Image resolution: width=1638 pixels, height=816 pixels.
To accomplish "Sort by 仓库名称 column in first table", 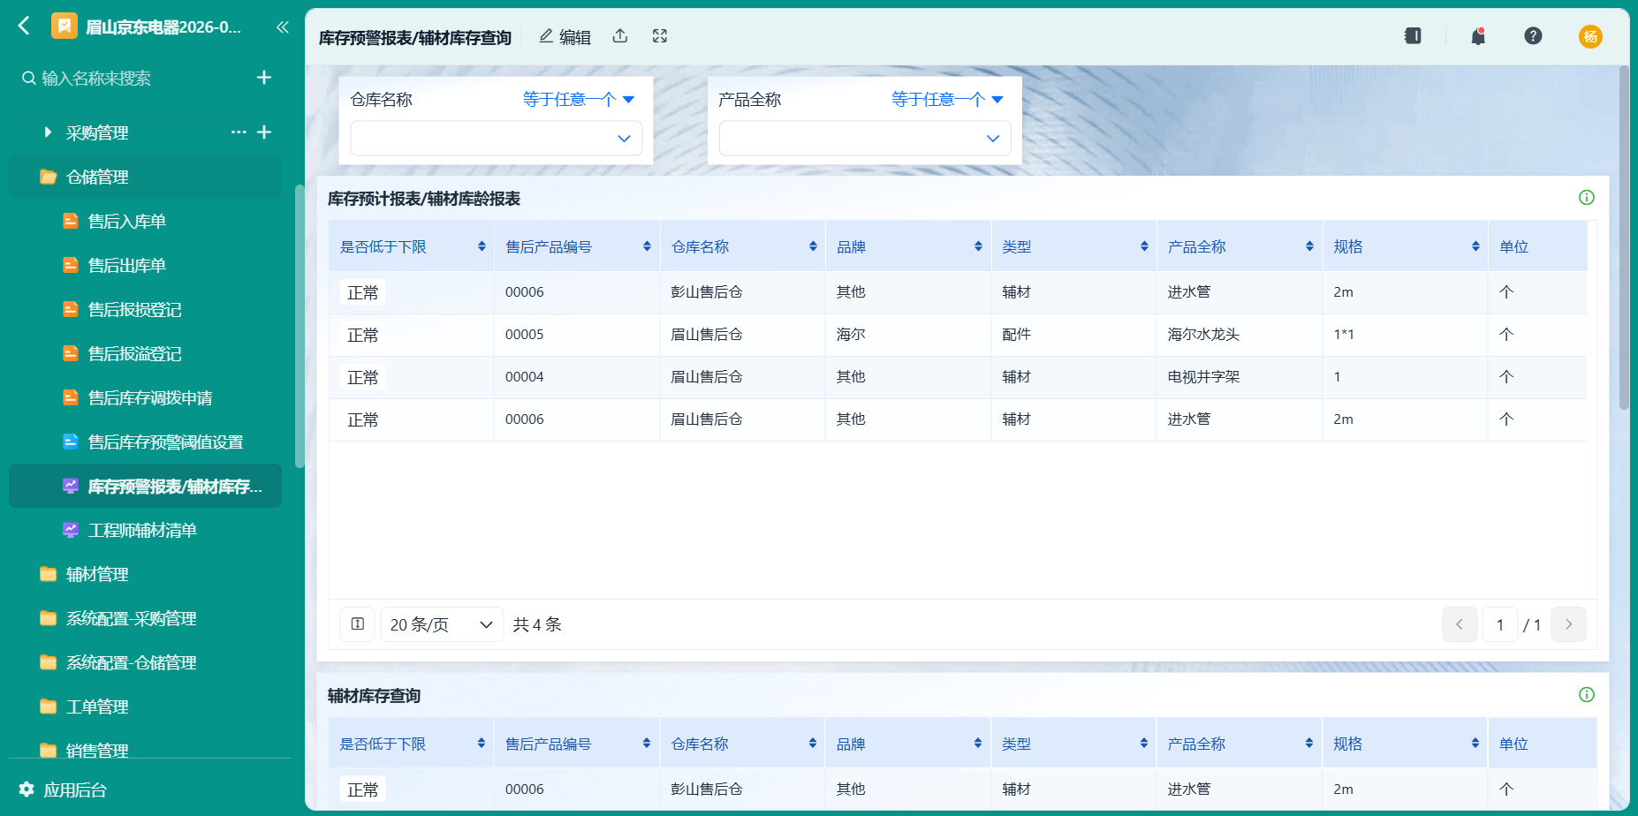I will point(813,246).
